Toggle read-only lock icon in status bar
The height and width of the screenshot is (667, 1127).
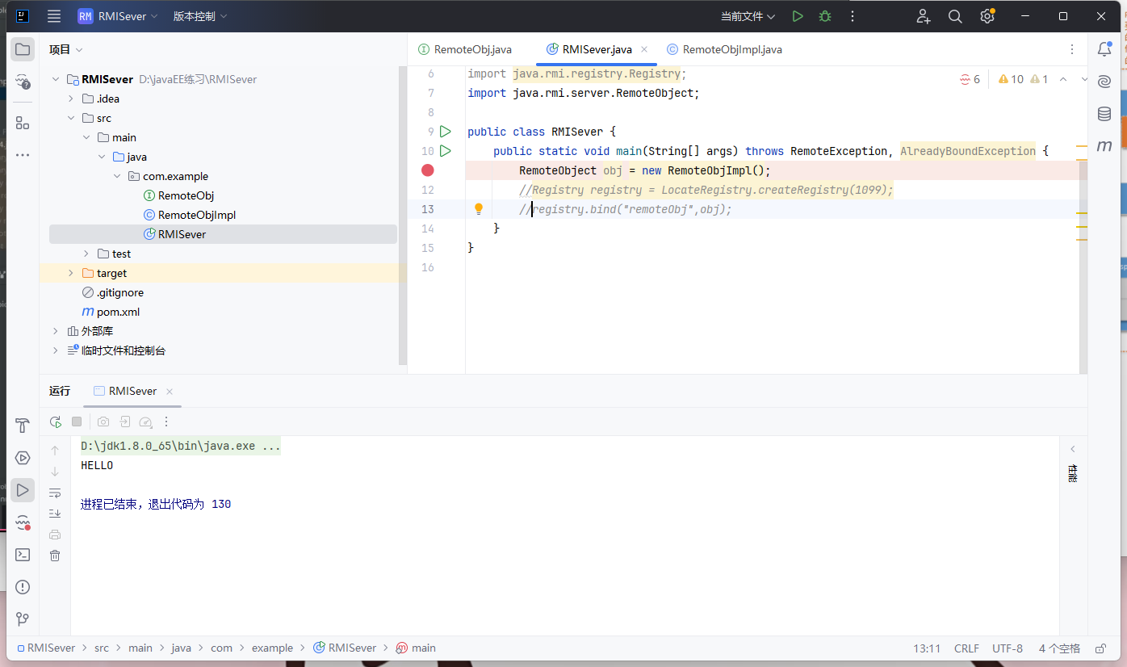coord(1100,648)
